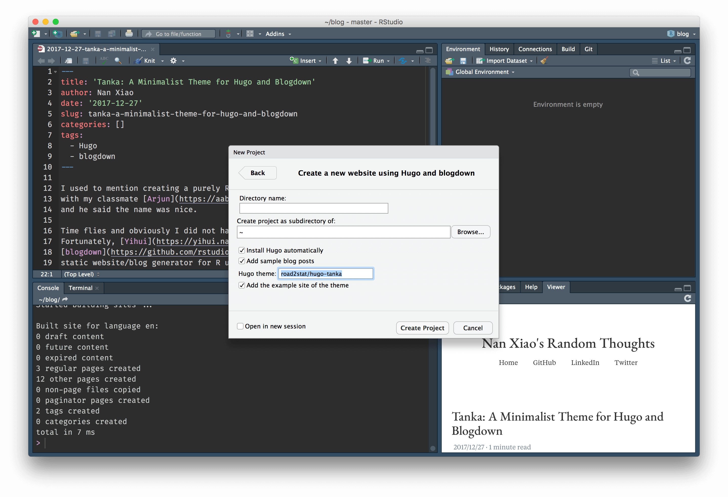Click the console directory arrow icon
728x497 pixels.
tap(65, 299)
